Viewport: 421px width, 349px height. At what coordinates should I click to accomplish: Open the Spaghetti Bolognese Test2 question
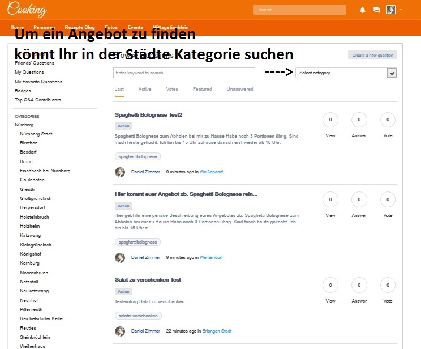point(148,115)
